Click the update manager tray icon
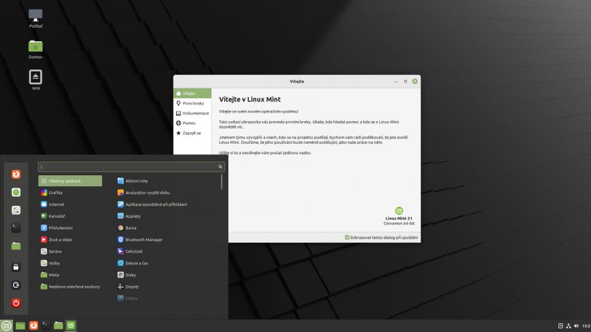 point(560,326)
